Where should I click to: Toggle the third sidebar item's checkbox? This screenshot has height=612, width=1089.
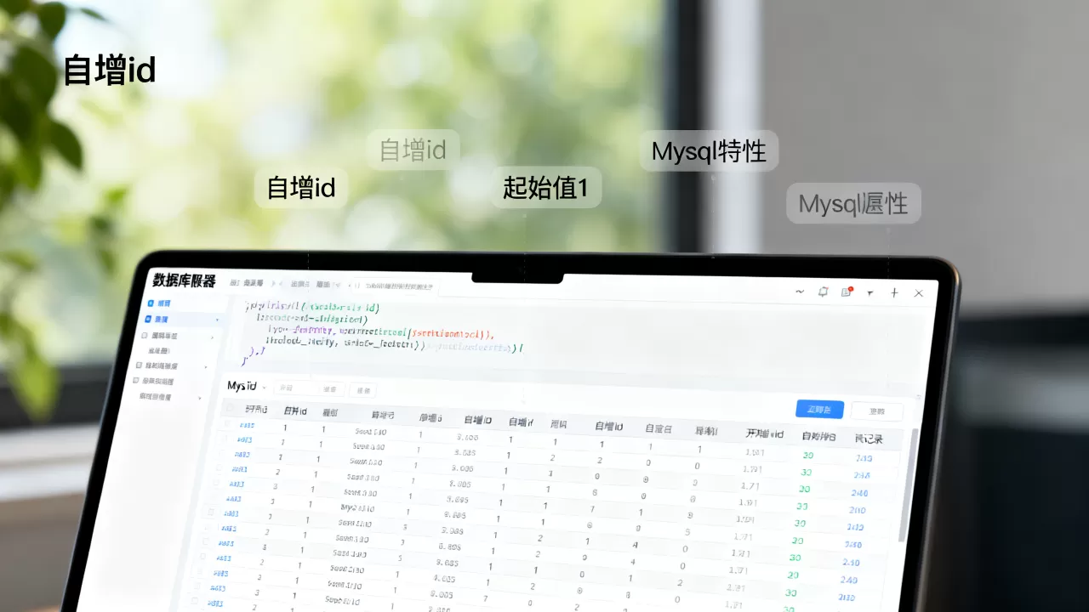tap(144, 335)
